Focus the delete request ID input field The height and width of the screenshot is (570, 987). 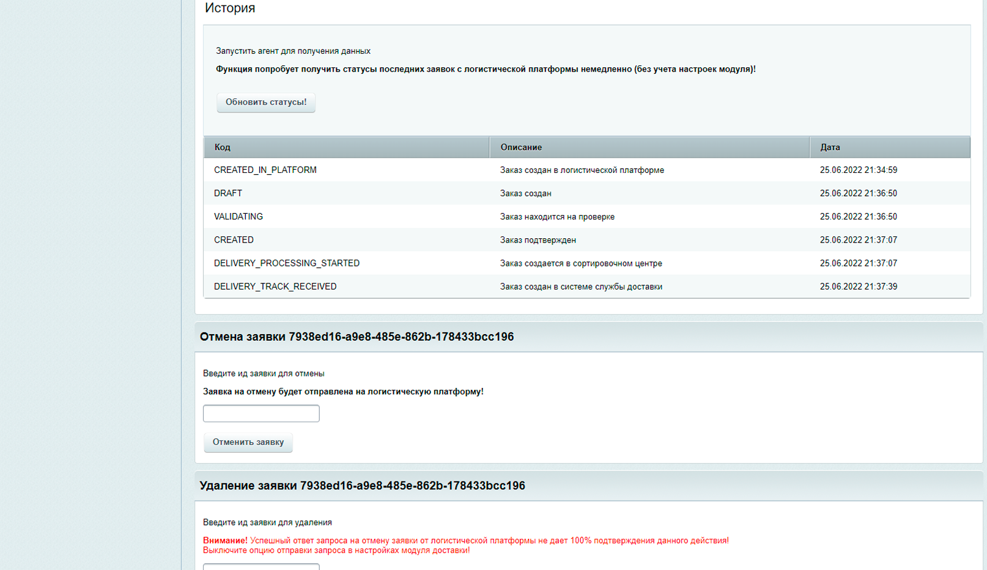[261, 566]
